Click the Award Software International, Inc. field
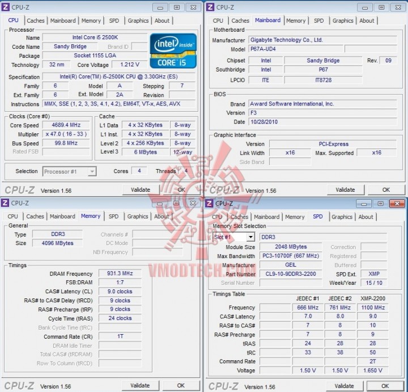 (322, 104)
